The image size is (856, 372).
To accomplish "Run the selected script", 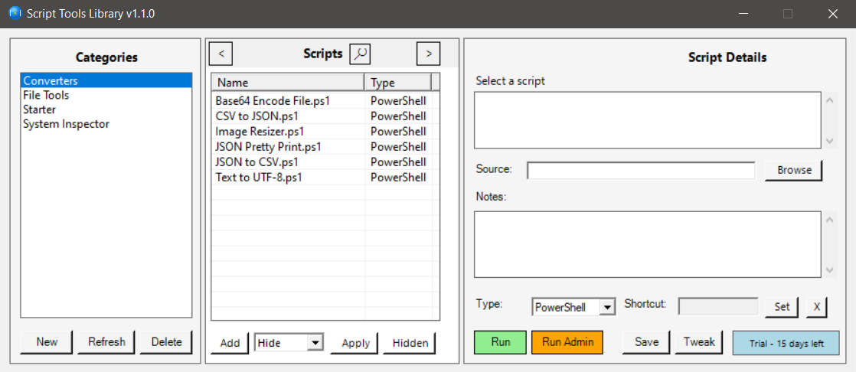I will 501,342.
